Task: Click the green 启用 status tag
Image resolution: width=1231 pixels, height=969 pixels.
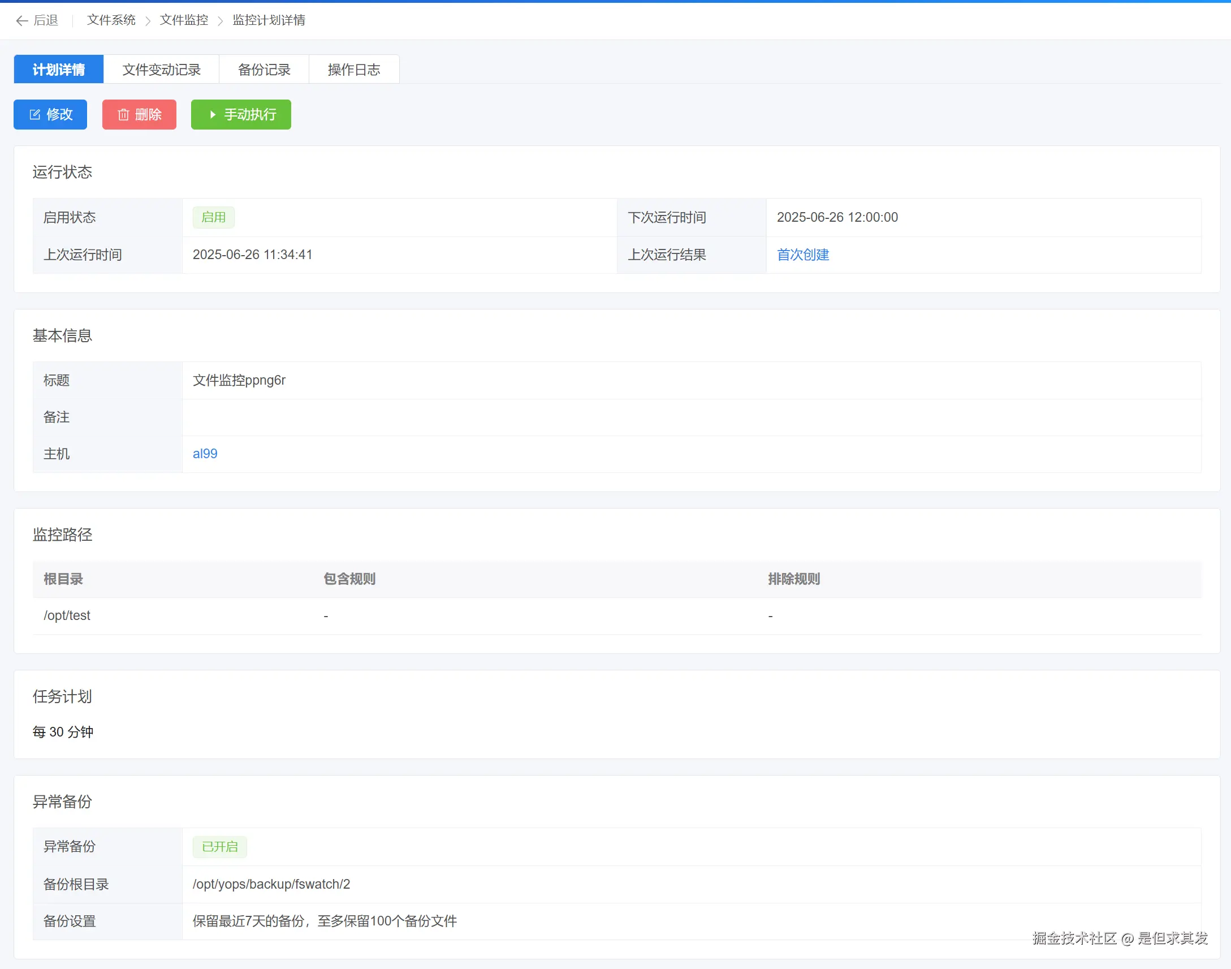Action: (213, 217)
